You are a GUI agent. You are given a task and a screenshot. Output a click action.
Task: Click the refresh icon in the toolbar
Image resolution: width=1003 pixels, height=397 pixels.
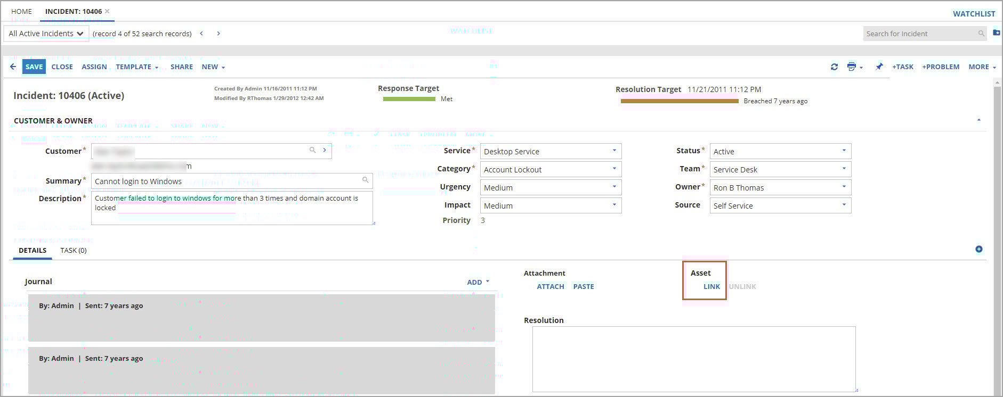834,67
